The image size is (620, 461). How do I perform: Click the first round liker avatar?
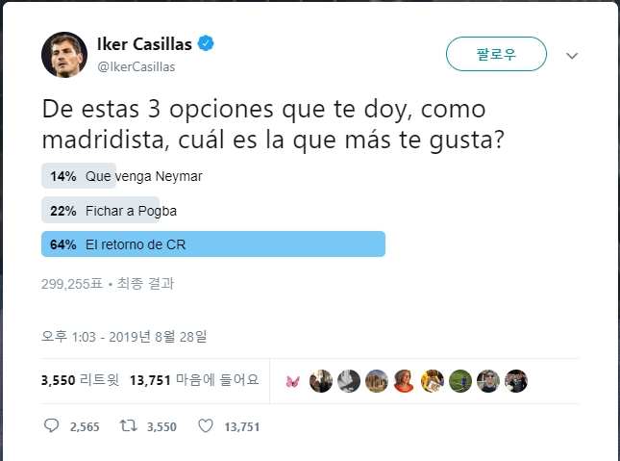[x=321, y=381]
